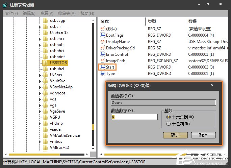Click the USBSTOR folder icon
The width and height of the screenshot is (231, 168).
(x=45, y=63)
